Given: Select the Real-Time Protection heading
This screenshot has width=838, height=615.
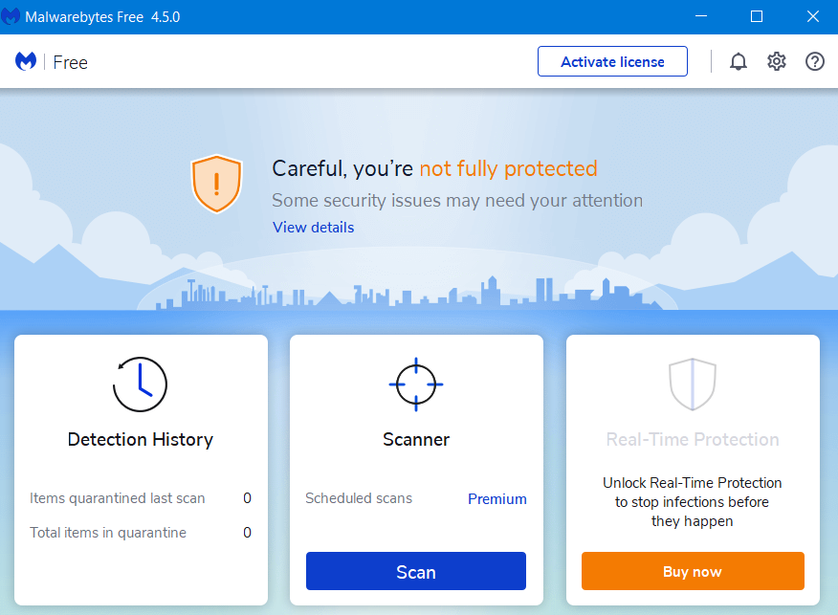Looking at the screenshot, I should (692, 439).
